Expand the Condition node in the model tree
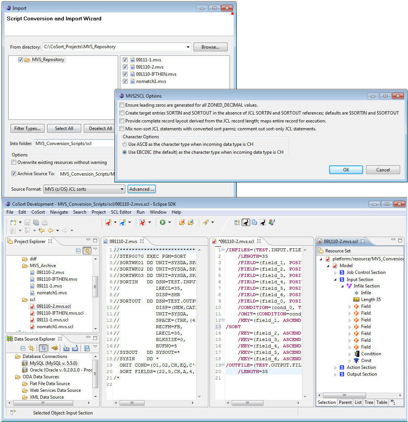 (x=350, y=354)
